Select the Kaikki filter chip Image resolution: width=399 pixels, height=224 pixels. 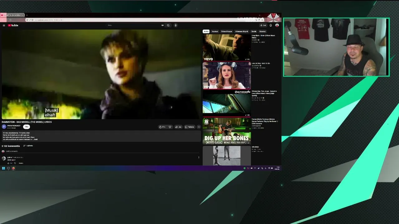206,31
